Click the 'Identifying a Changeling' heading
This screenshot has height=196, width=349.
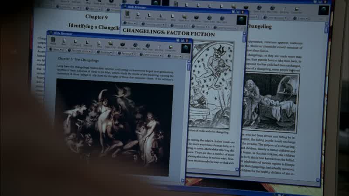pos(94,27)
